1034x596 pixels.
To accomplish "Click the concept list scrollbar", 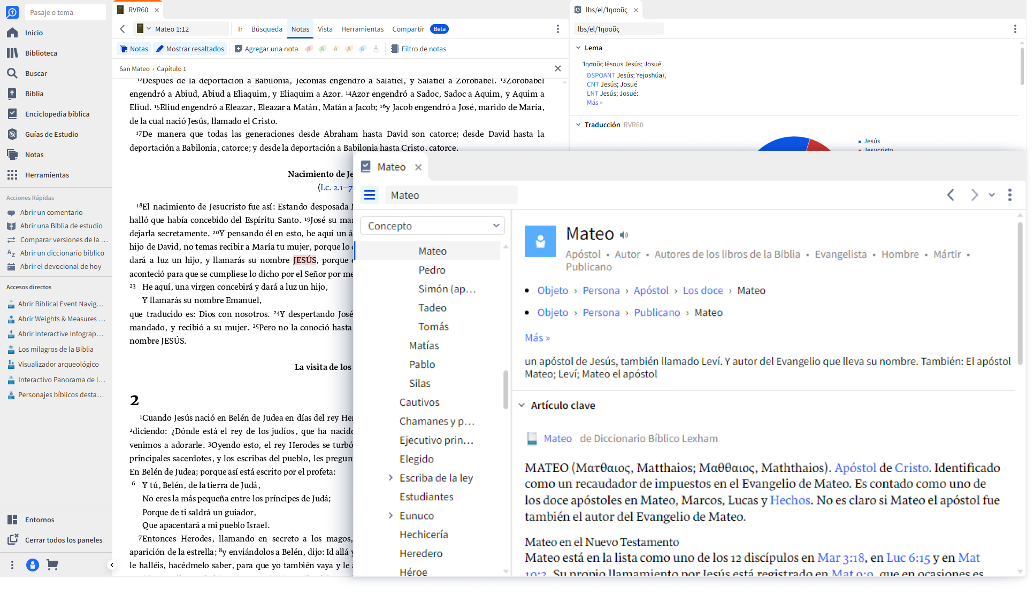I will pos(505,390).
